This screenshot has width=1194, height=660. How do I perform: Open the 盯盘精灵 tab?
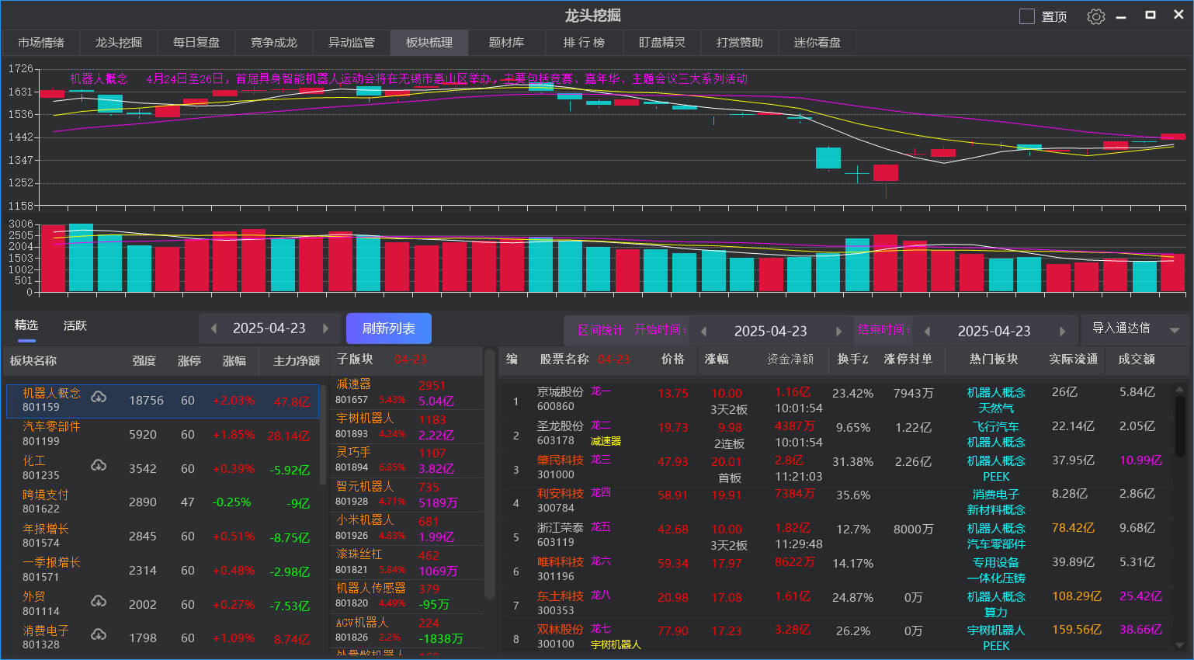click(662, 42)
